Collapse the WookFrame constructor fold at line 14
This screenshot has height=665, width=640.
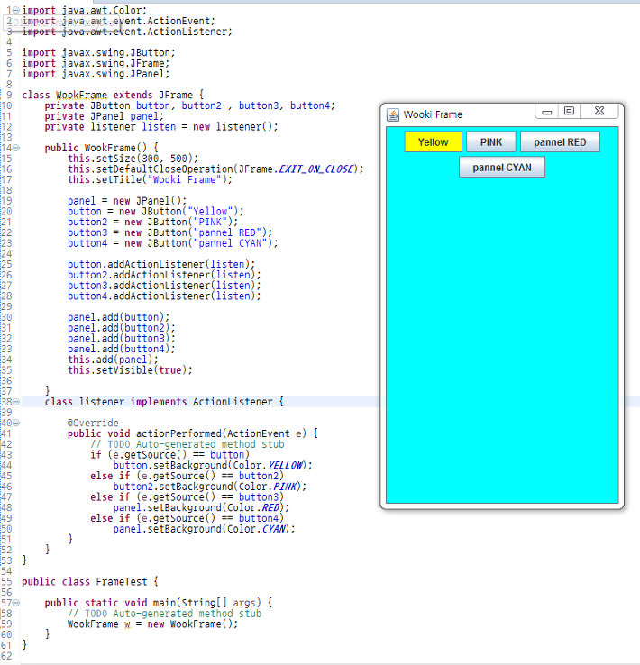[x=15, y=148]
